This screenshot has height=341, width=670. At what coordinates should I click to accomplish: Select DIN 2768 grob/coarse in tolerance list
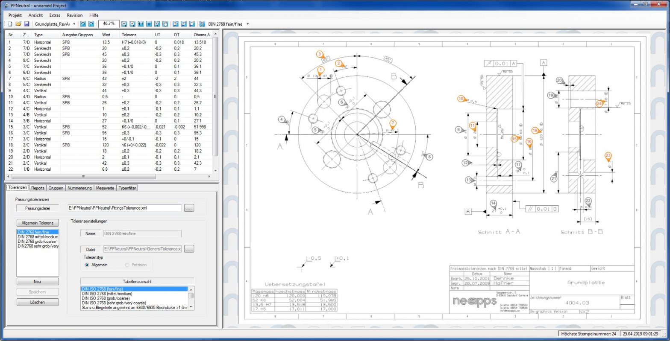point(37,242)
